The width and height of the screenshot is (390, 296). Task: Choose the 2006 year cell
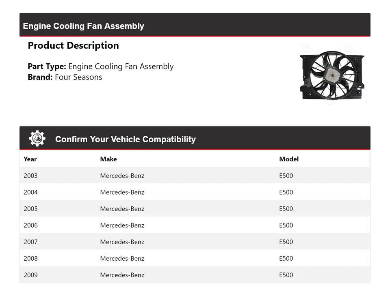(30, 225)
